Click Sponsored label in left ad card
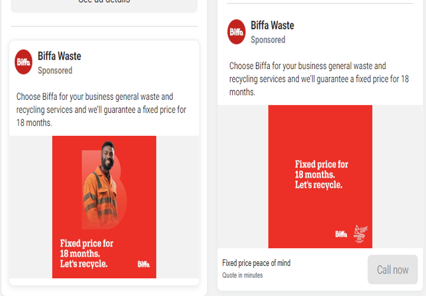This screenshot has width=426, height=296. pyautogui.click(x=55, y=70)
